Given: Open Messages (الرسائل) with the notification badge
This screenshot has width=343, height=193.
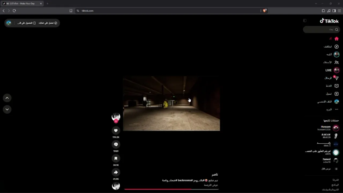Looking at the screenshot, I should (332, 78).
